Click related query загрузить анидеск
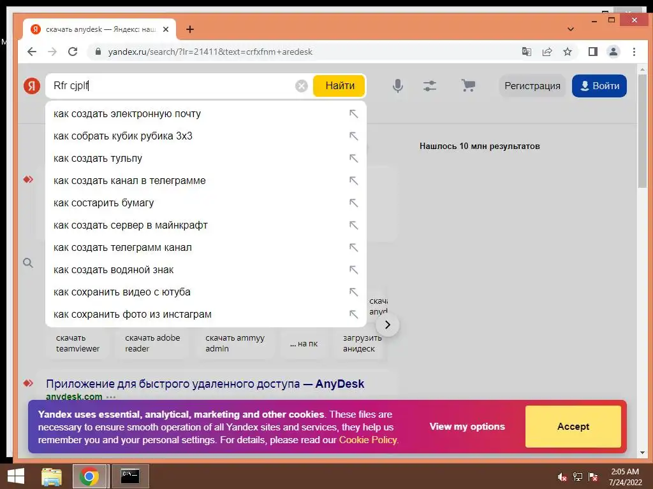 point(360,343)
